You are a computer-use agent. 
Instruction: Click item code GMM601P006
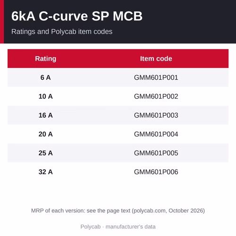click(x=156, y=172)
